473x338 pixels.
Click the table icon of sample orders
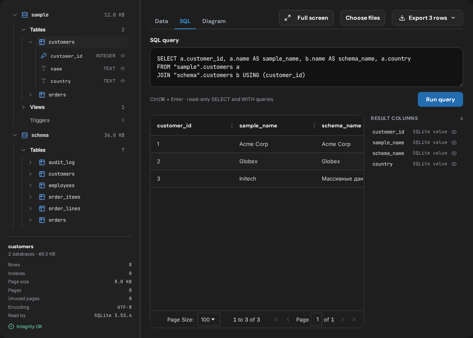pos(42,95)
